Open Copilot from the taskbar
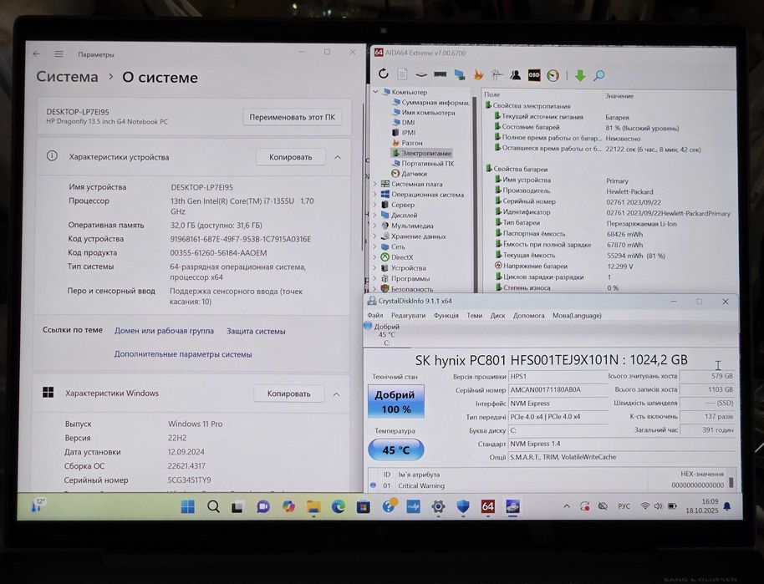Image resolution: width=764 pixels, height=584 pixels. [288, 506]
